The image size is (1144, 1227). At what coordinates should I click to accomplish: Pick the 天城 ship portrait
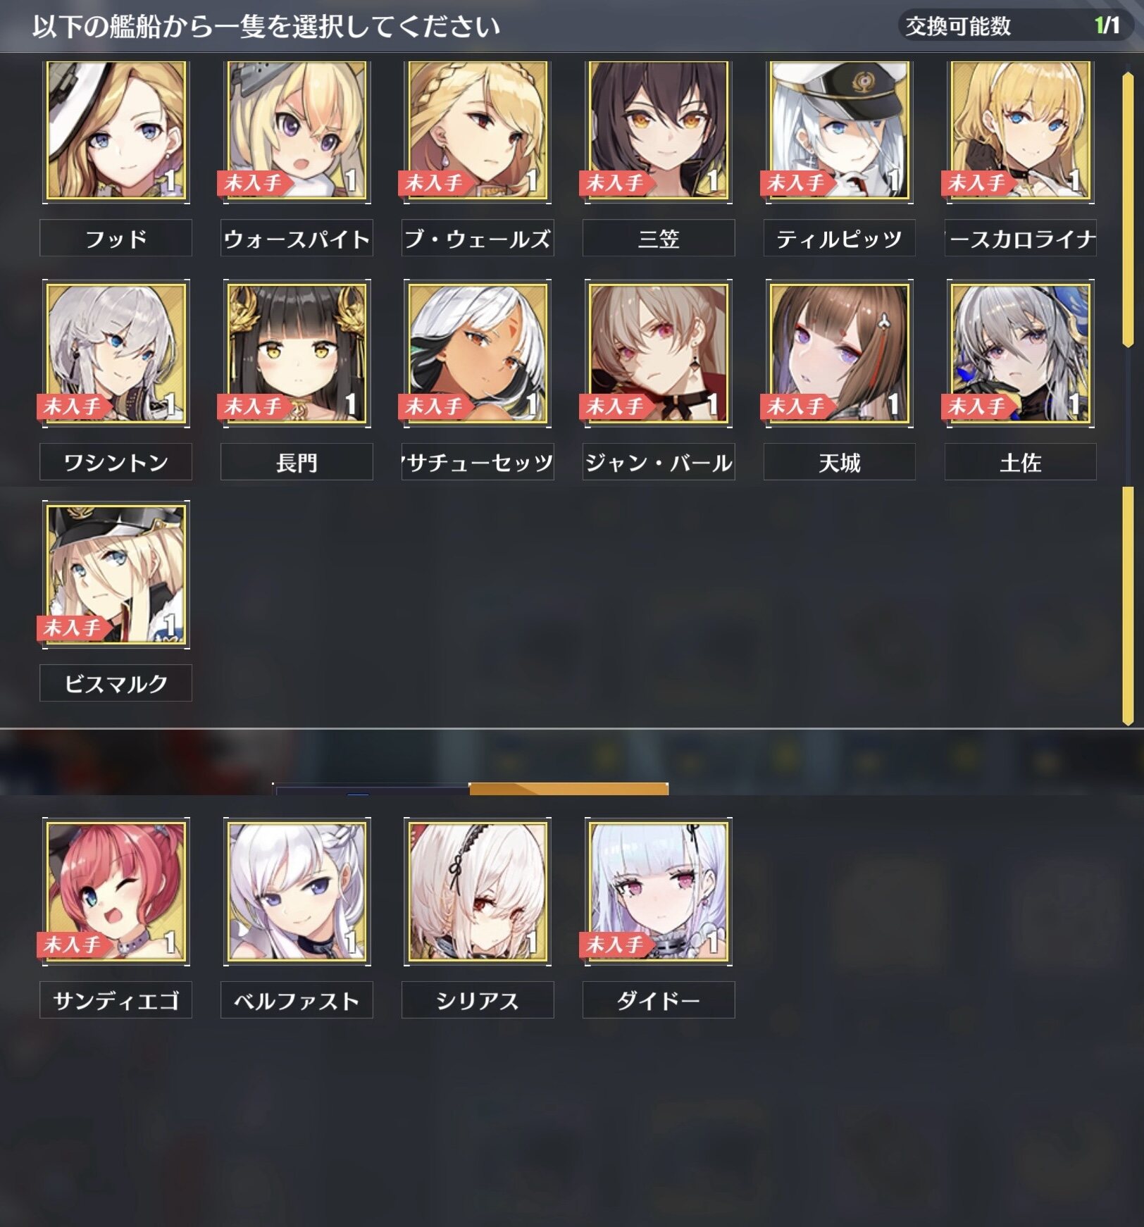pos(840,354)
